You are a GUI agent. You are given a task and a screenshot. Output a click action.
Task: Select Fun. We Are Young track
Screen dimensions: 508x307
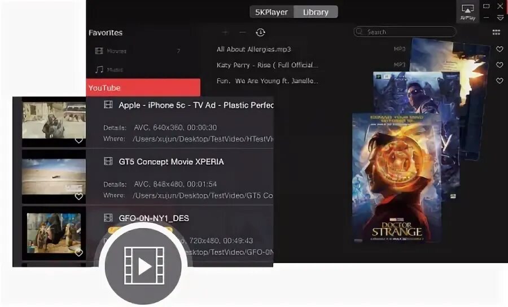(268, 81)
